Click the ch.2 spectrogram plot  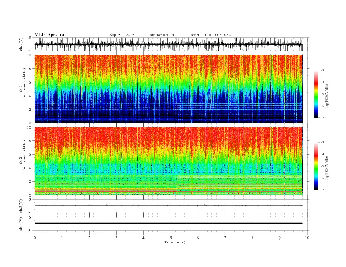tap(168, 161)
